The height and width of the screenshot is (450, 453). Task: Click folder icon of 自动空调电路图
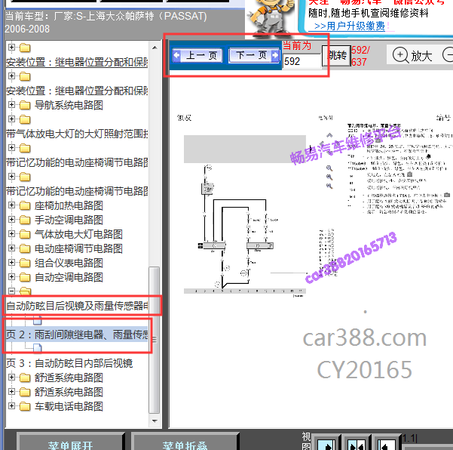25,277
